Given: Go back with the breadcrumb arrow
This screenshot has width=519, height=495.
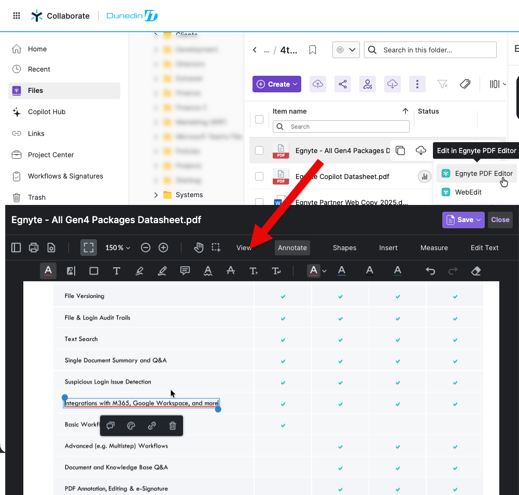Looking at the screenshot, I should tap(255, 50).
